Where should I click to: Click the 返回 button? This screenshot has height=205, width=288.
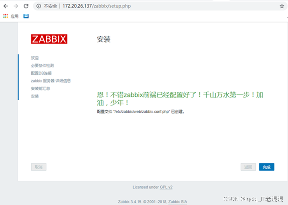[x=248, y=167]
